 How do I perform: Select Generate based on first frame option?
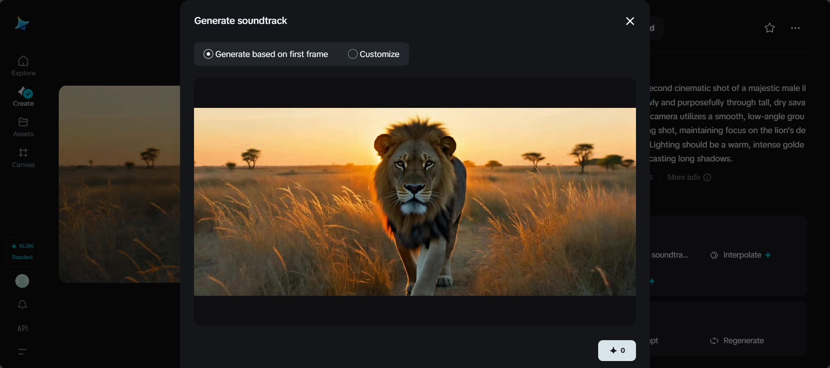[x=266, y=54]
